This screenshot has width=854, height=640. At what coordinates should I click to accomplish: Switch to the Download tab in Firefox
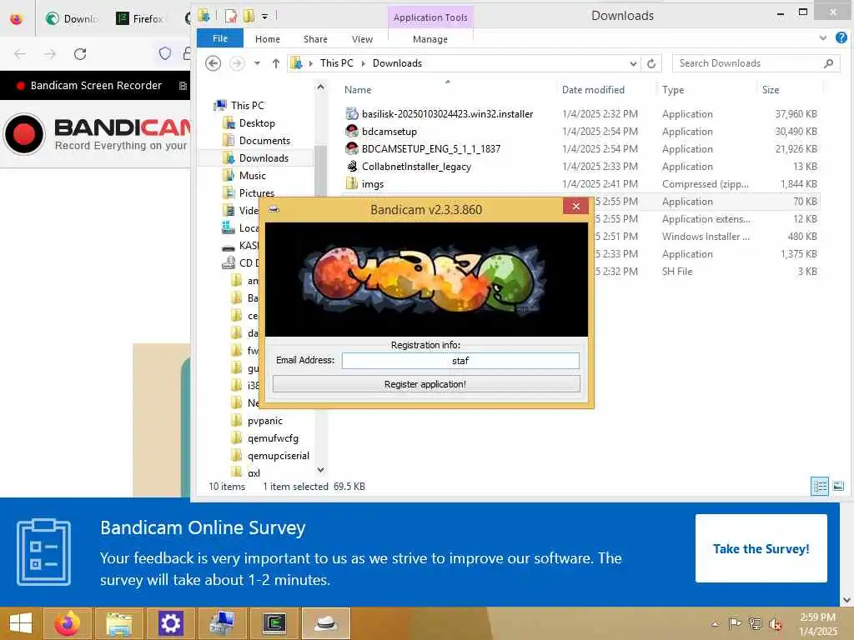click(x=73, y=18)
